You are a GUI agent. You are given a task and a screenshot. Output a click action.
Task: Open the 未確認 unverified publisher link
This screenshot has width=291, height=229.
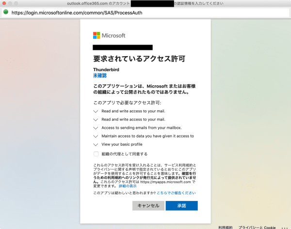coord(100,76)
